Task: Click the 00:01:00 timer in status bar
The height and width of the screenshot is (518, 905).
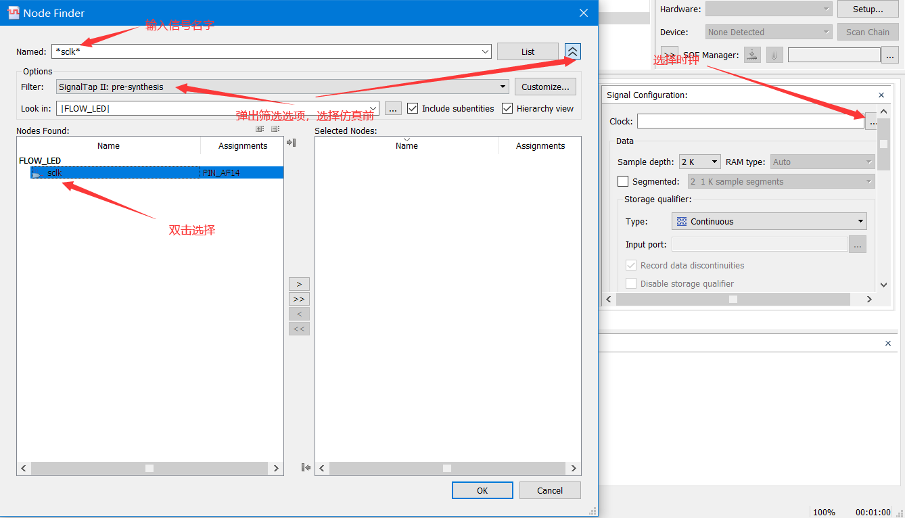Action: (x=872, y=512)
